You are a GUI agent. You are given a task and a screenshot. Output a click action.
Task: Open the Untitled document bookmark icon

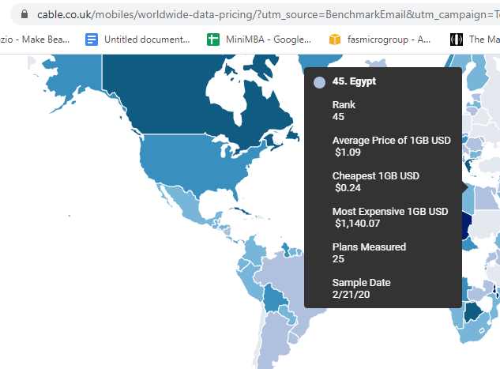point(91,39)
